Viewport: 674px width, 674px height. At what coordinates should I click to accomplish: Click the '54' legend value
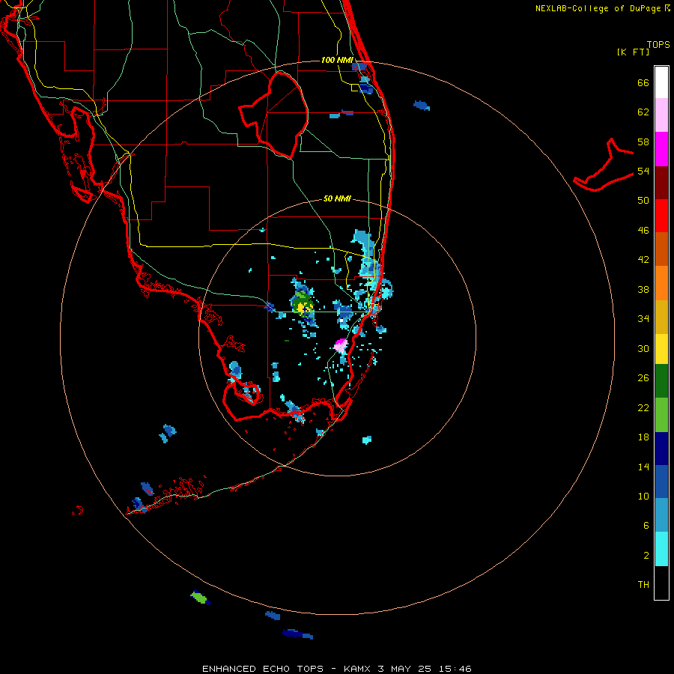(x=643, y=171)
